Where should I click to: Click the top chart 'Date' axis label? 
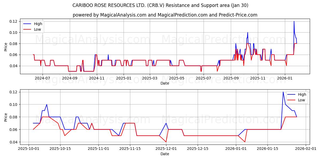165,83
